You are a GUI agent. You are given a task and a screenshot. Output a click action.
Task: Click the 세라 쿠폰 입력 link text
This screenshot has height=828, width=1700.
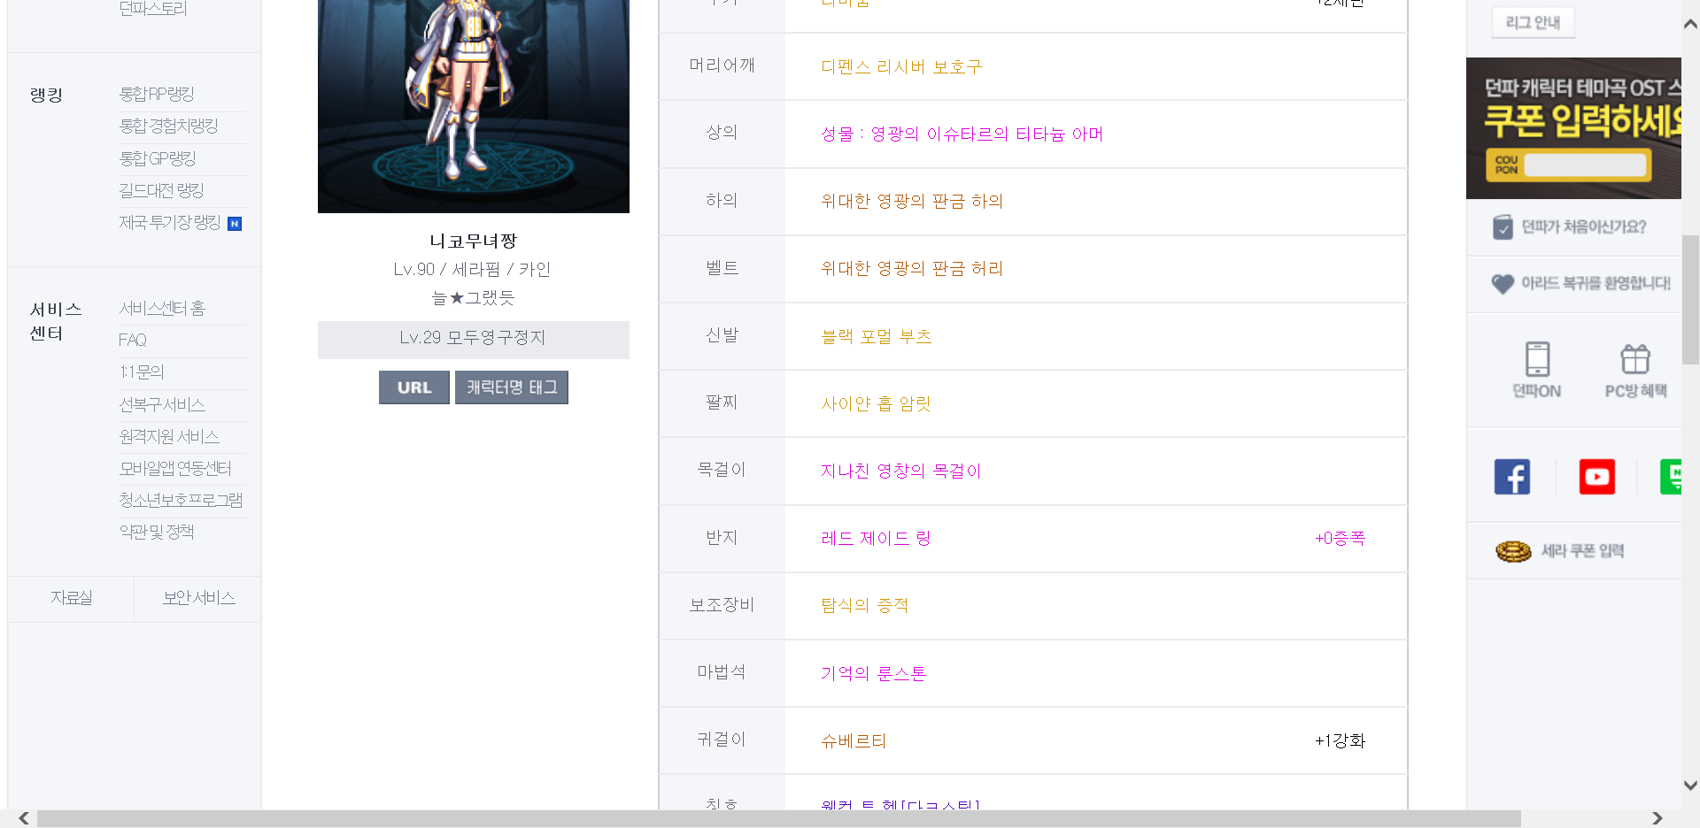tap(1582, 551)
